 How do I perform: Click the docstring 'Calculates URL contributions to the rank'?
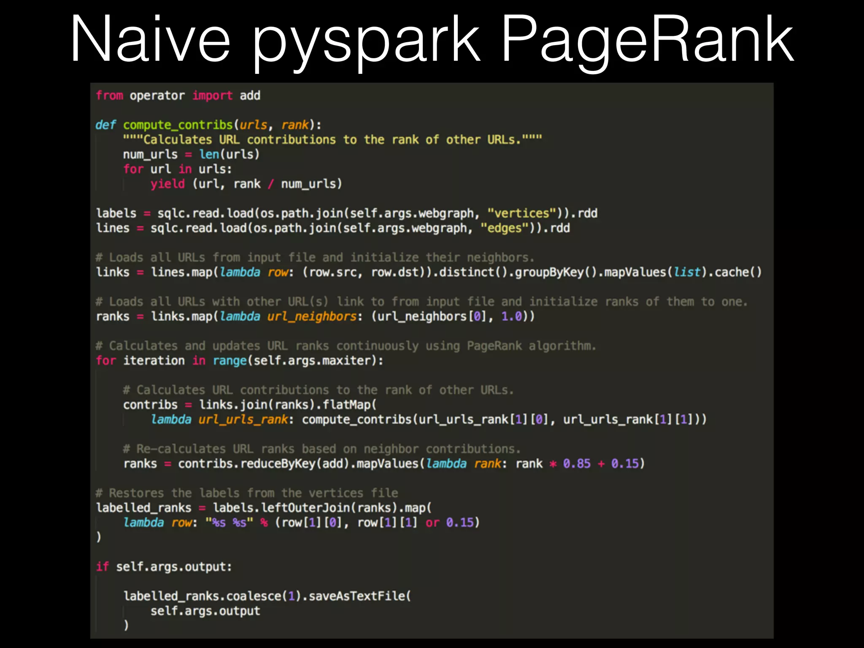[332, 140]
